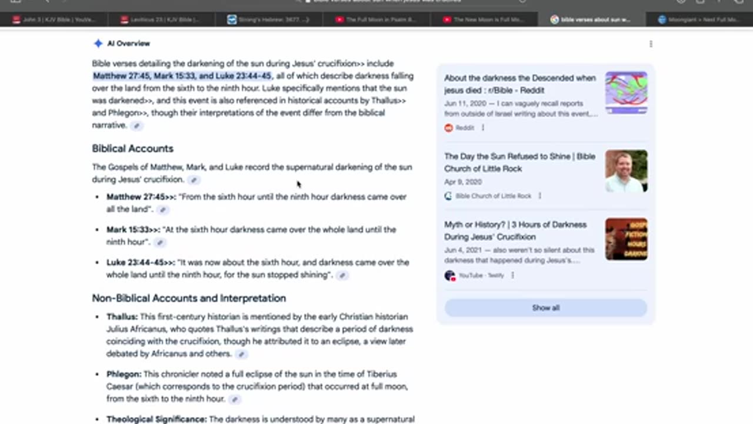Click the citation link icon after 'during Jesus' crucifixion.'
The width and height of the screenshot is (753, 424).
(194, 180)
